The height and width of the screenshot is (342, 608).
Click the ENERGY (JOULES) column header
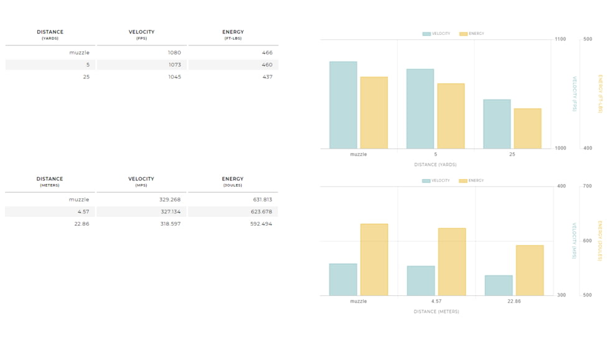[x=233, y=182]
